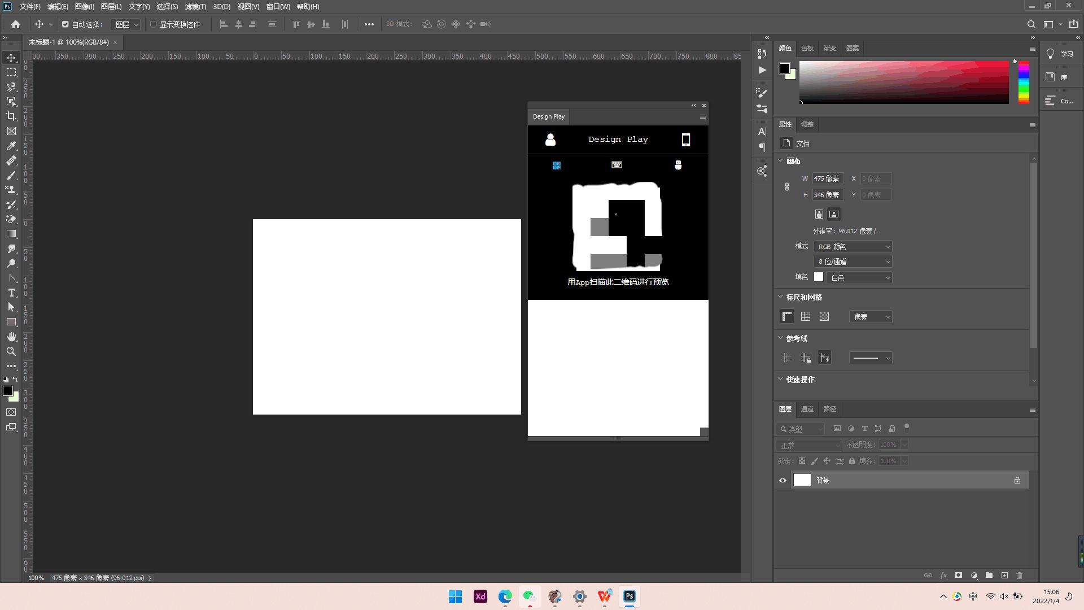Click the Learn panel button
1084x610 pixels.
[x=1060, y=54]
